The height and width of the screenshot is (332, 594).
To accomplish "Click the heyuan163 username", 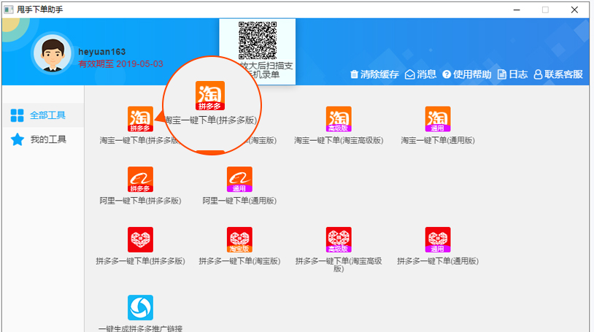I will [102, 52].
